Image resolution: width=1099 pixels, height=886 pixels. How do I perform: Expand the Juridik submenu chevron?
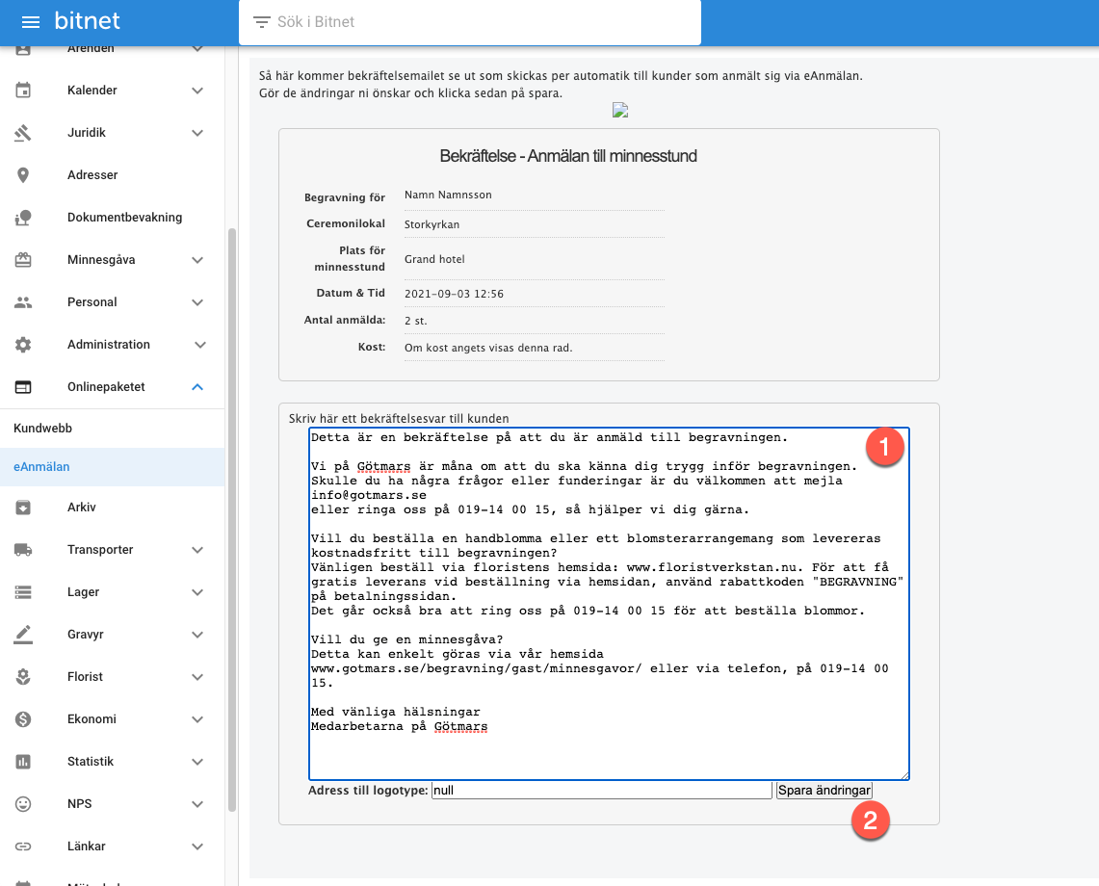click(x=197, y=133)
